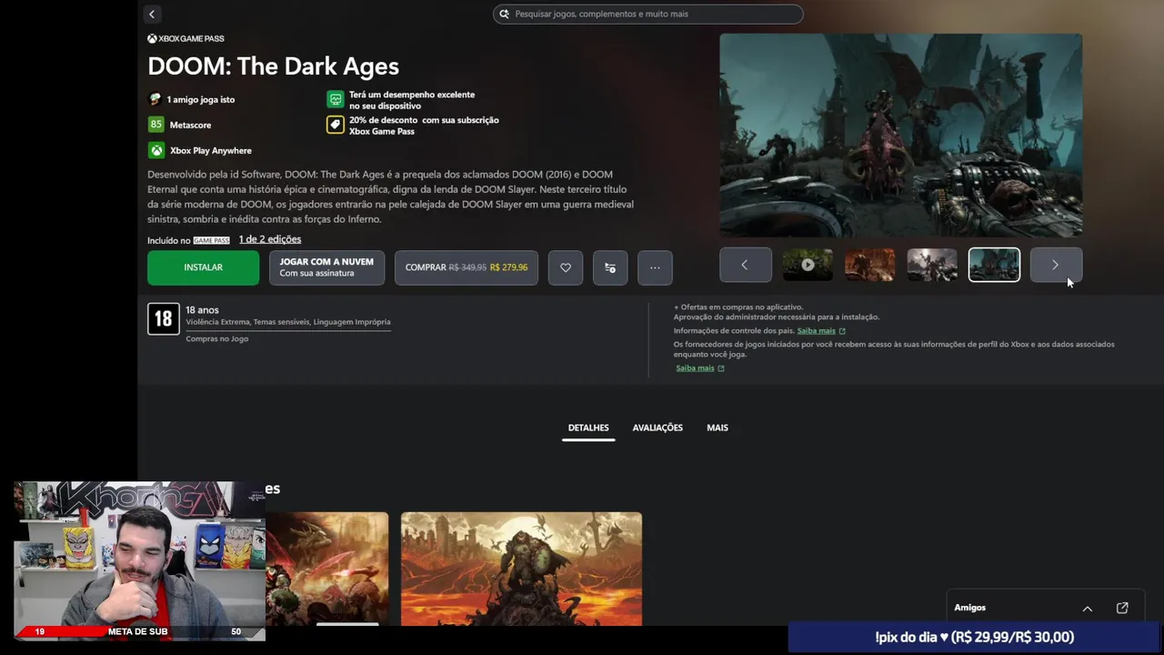Play the trailer video thumbnail

coord(808,265)
